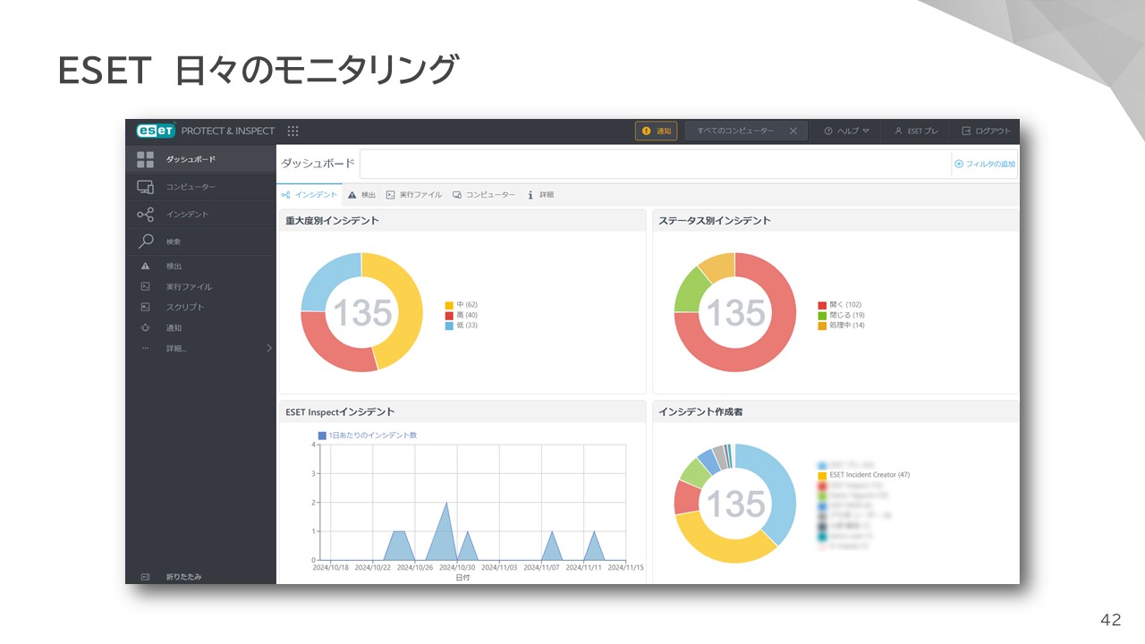Click the red 高 (40) legend swatch
This screenshot has height=644, width=1145.
pyautogui.click(x=449, y=316)
